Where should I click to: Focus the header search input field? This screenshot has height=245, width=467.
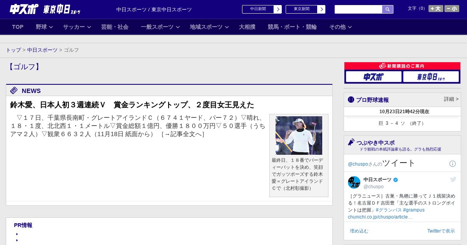(x=358, y=9)
